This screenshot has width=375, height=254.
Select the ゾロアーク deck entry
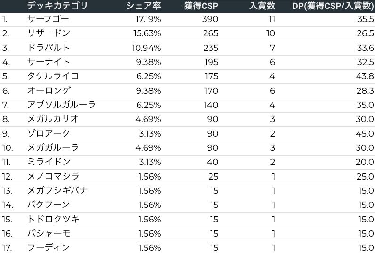[49, 133]
